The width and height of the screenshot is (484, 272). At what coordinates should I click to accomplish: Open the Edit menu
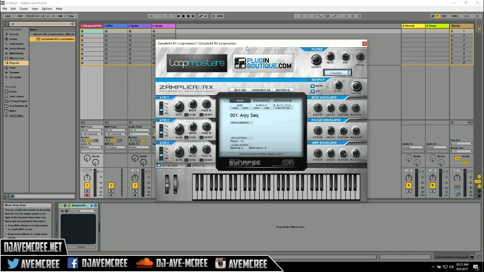pos(13,9)
